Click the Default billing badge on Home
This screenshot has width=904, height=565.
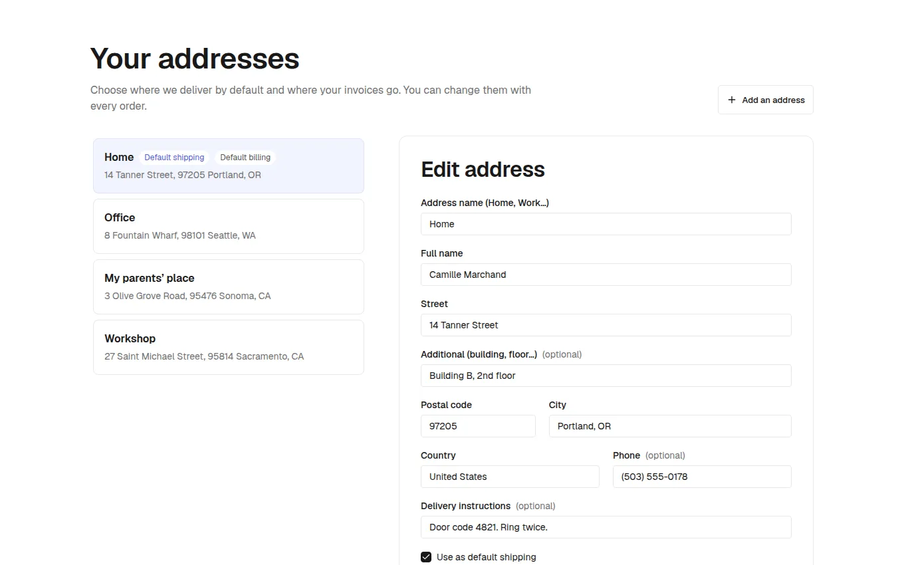point(245,158)
